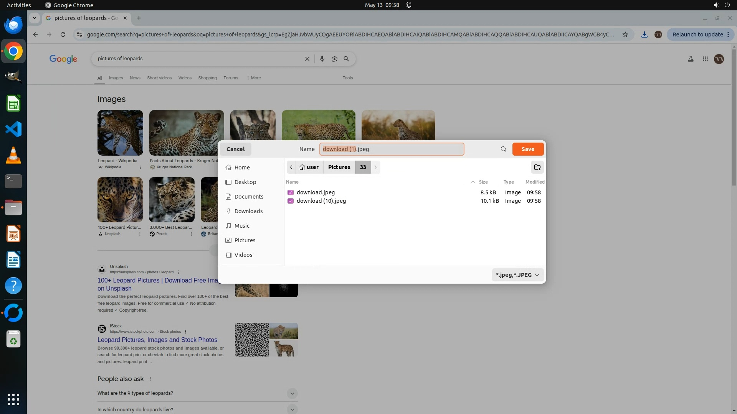Open Search Labs flask icon
Viewport: 737px width, 414px height.
[x=691, y=59]
